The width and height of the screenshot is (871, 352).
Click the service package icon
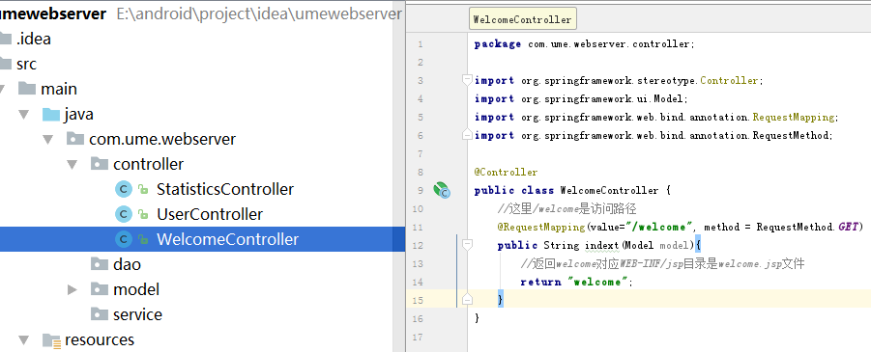coord(99,314)
